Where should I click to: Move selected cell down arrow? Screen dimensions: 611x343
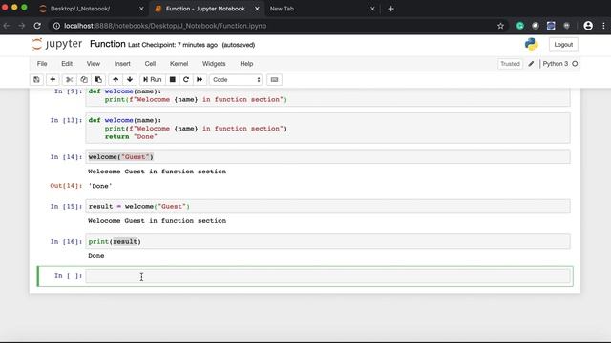(x=130, y=79)
